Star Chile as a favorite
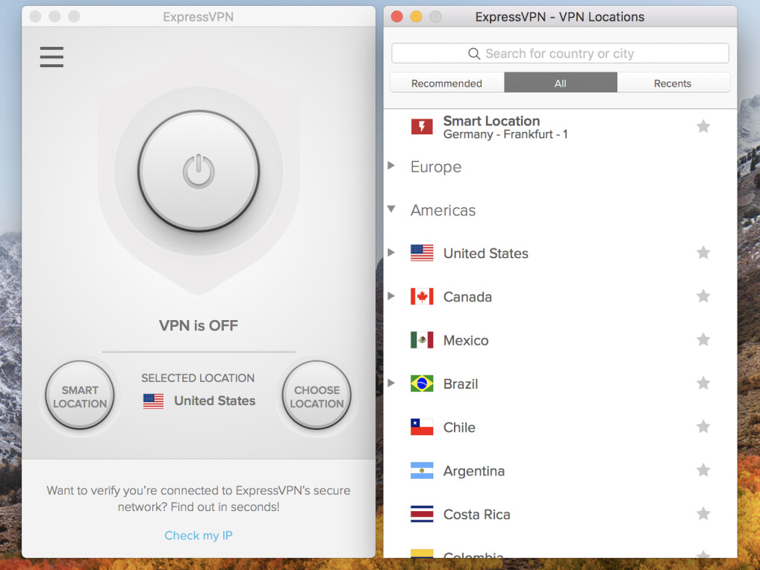 [x=703, y=427]
